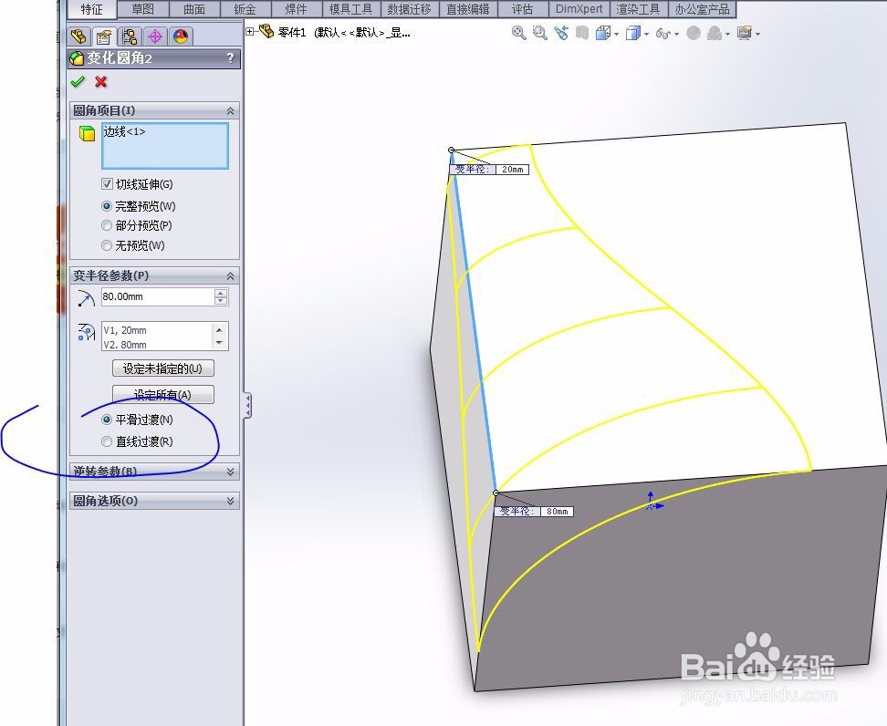This screenshot has height=726, width=887.
Task: Switch to the 特征 tab
Action: tap(91, 9)
